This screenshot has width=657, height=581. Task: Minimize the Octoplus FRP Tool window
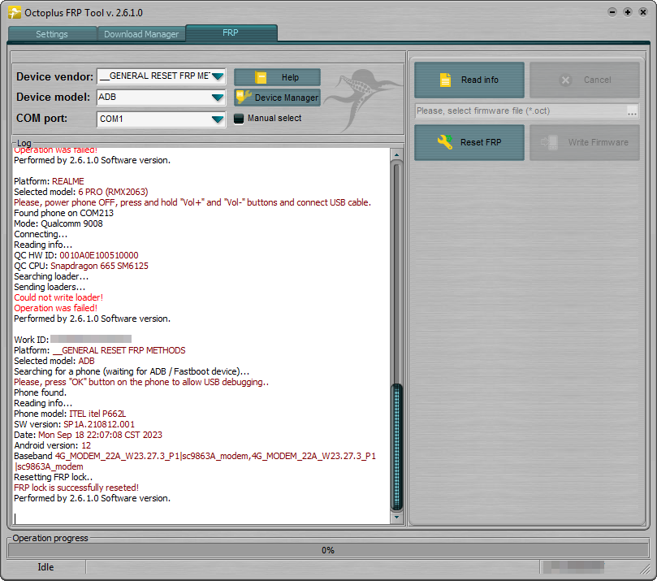pos(612,12)
